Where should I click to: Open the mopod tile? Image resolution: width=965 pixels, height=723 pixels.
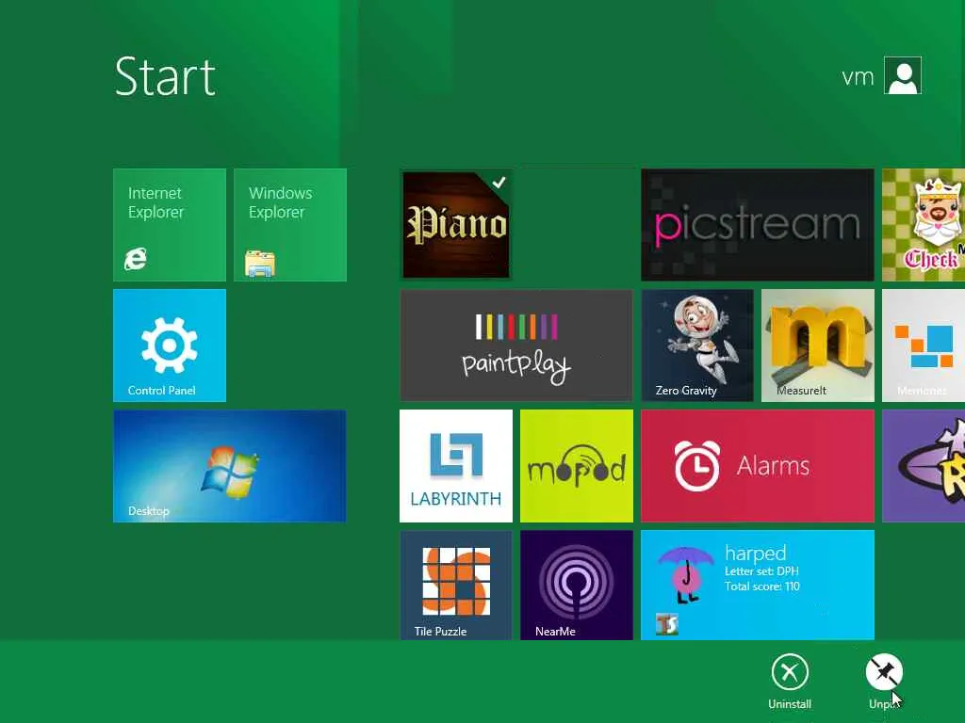tap(576, 466)
